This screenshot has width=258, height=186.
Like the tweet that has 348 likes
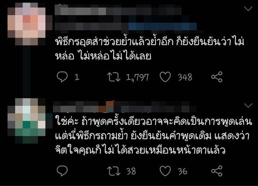pyautogui.click(x=165, y=77)
